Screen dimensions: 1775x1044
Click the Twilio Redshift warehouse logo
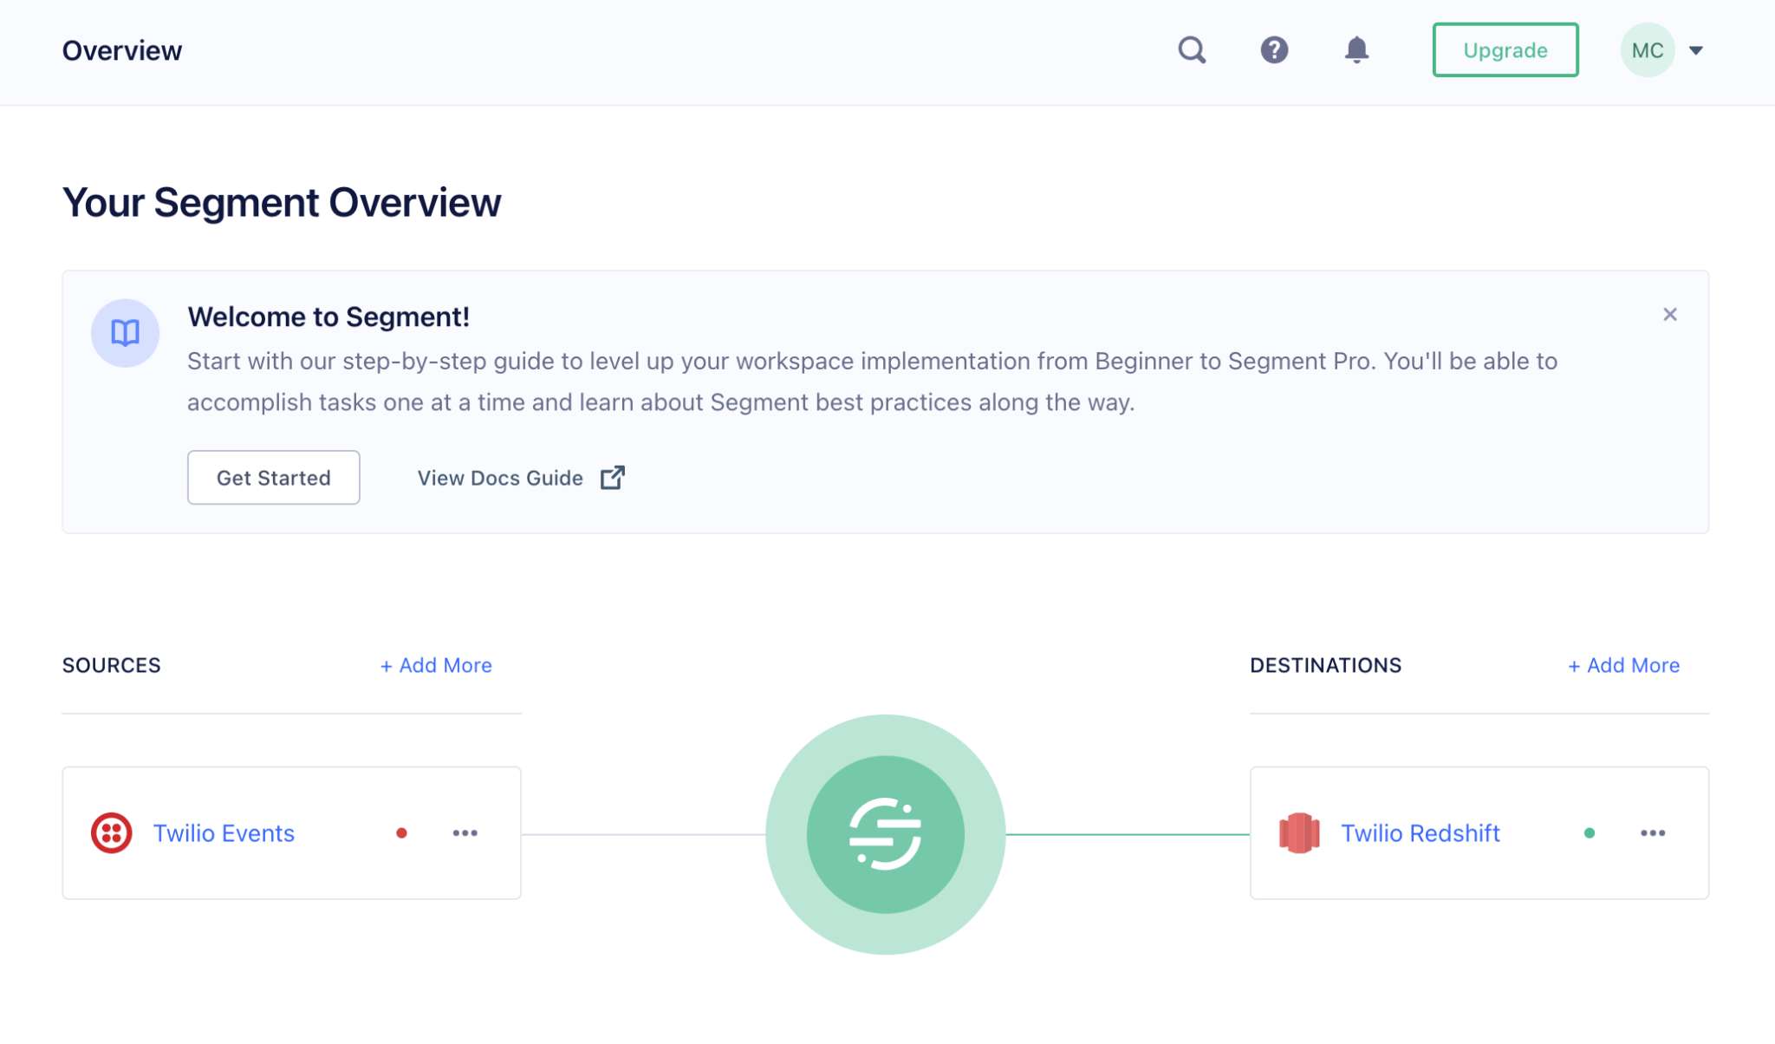point(1298,832)
